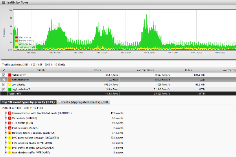Viewport: 236px width, 157px height.
Task: Expand the DNS traffic anomaly event
Action: coord(6,148)
